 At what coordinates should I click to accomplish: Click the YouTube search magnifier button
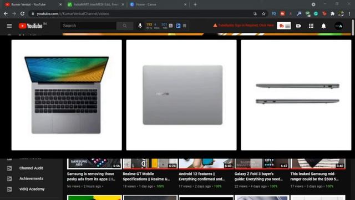tap(125, 26)
